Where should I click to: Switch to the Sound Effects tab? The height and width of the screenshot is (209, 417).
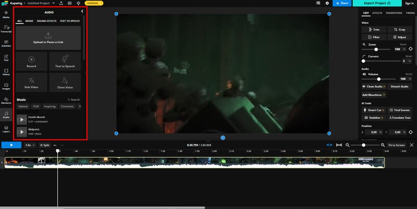click(x=46, y=21)
